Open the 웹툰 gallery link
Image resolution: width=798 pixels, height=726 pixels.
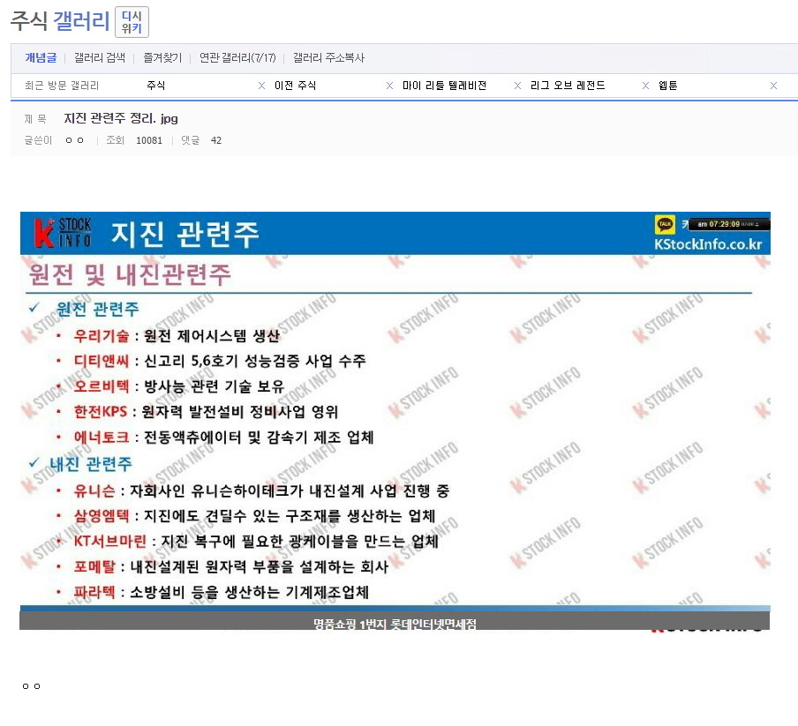(x=667, y=86)
